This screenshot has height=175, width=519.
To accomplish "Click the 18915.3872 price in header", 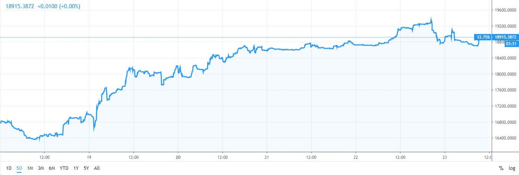I will click(20, 7).
